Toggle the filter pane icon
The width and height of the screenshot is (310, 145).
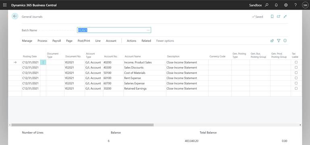(279, 41)
